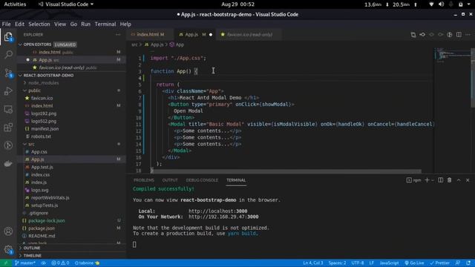
Task: Click Explorer more actions ellipsis
Action: pyautogui.click(x=118, y=35)
